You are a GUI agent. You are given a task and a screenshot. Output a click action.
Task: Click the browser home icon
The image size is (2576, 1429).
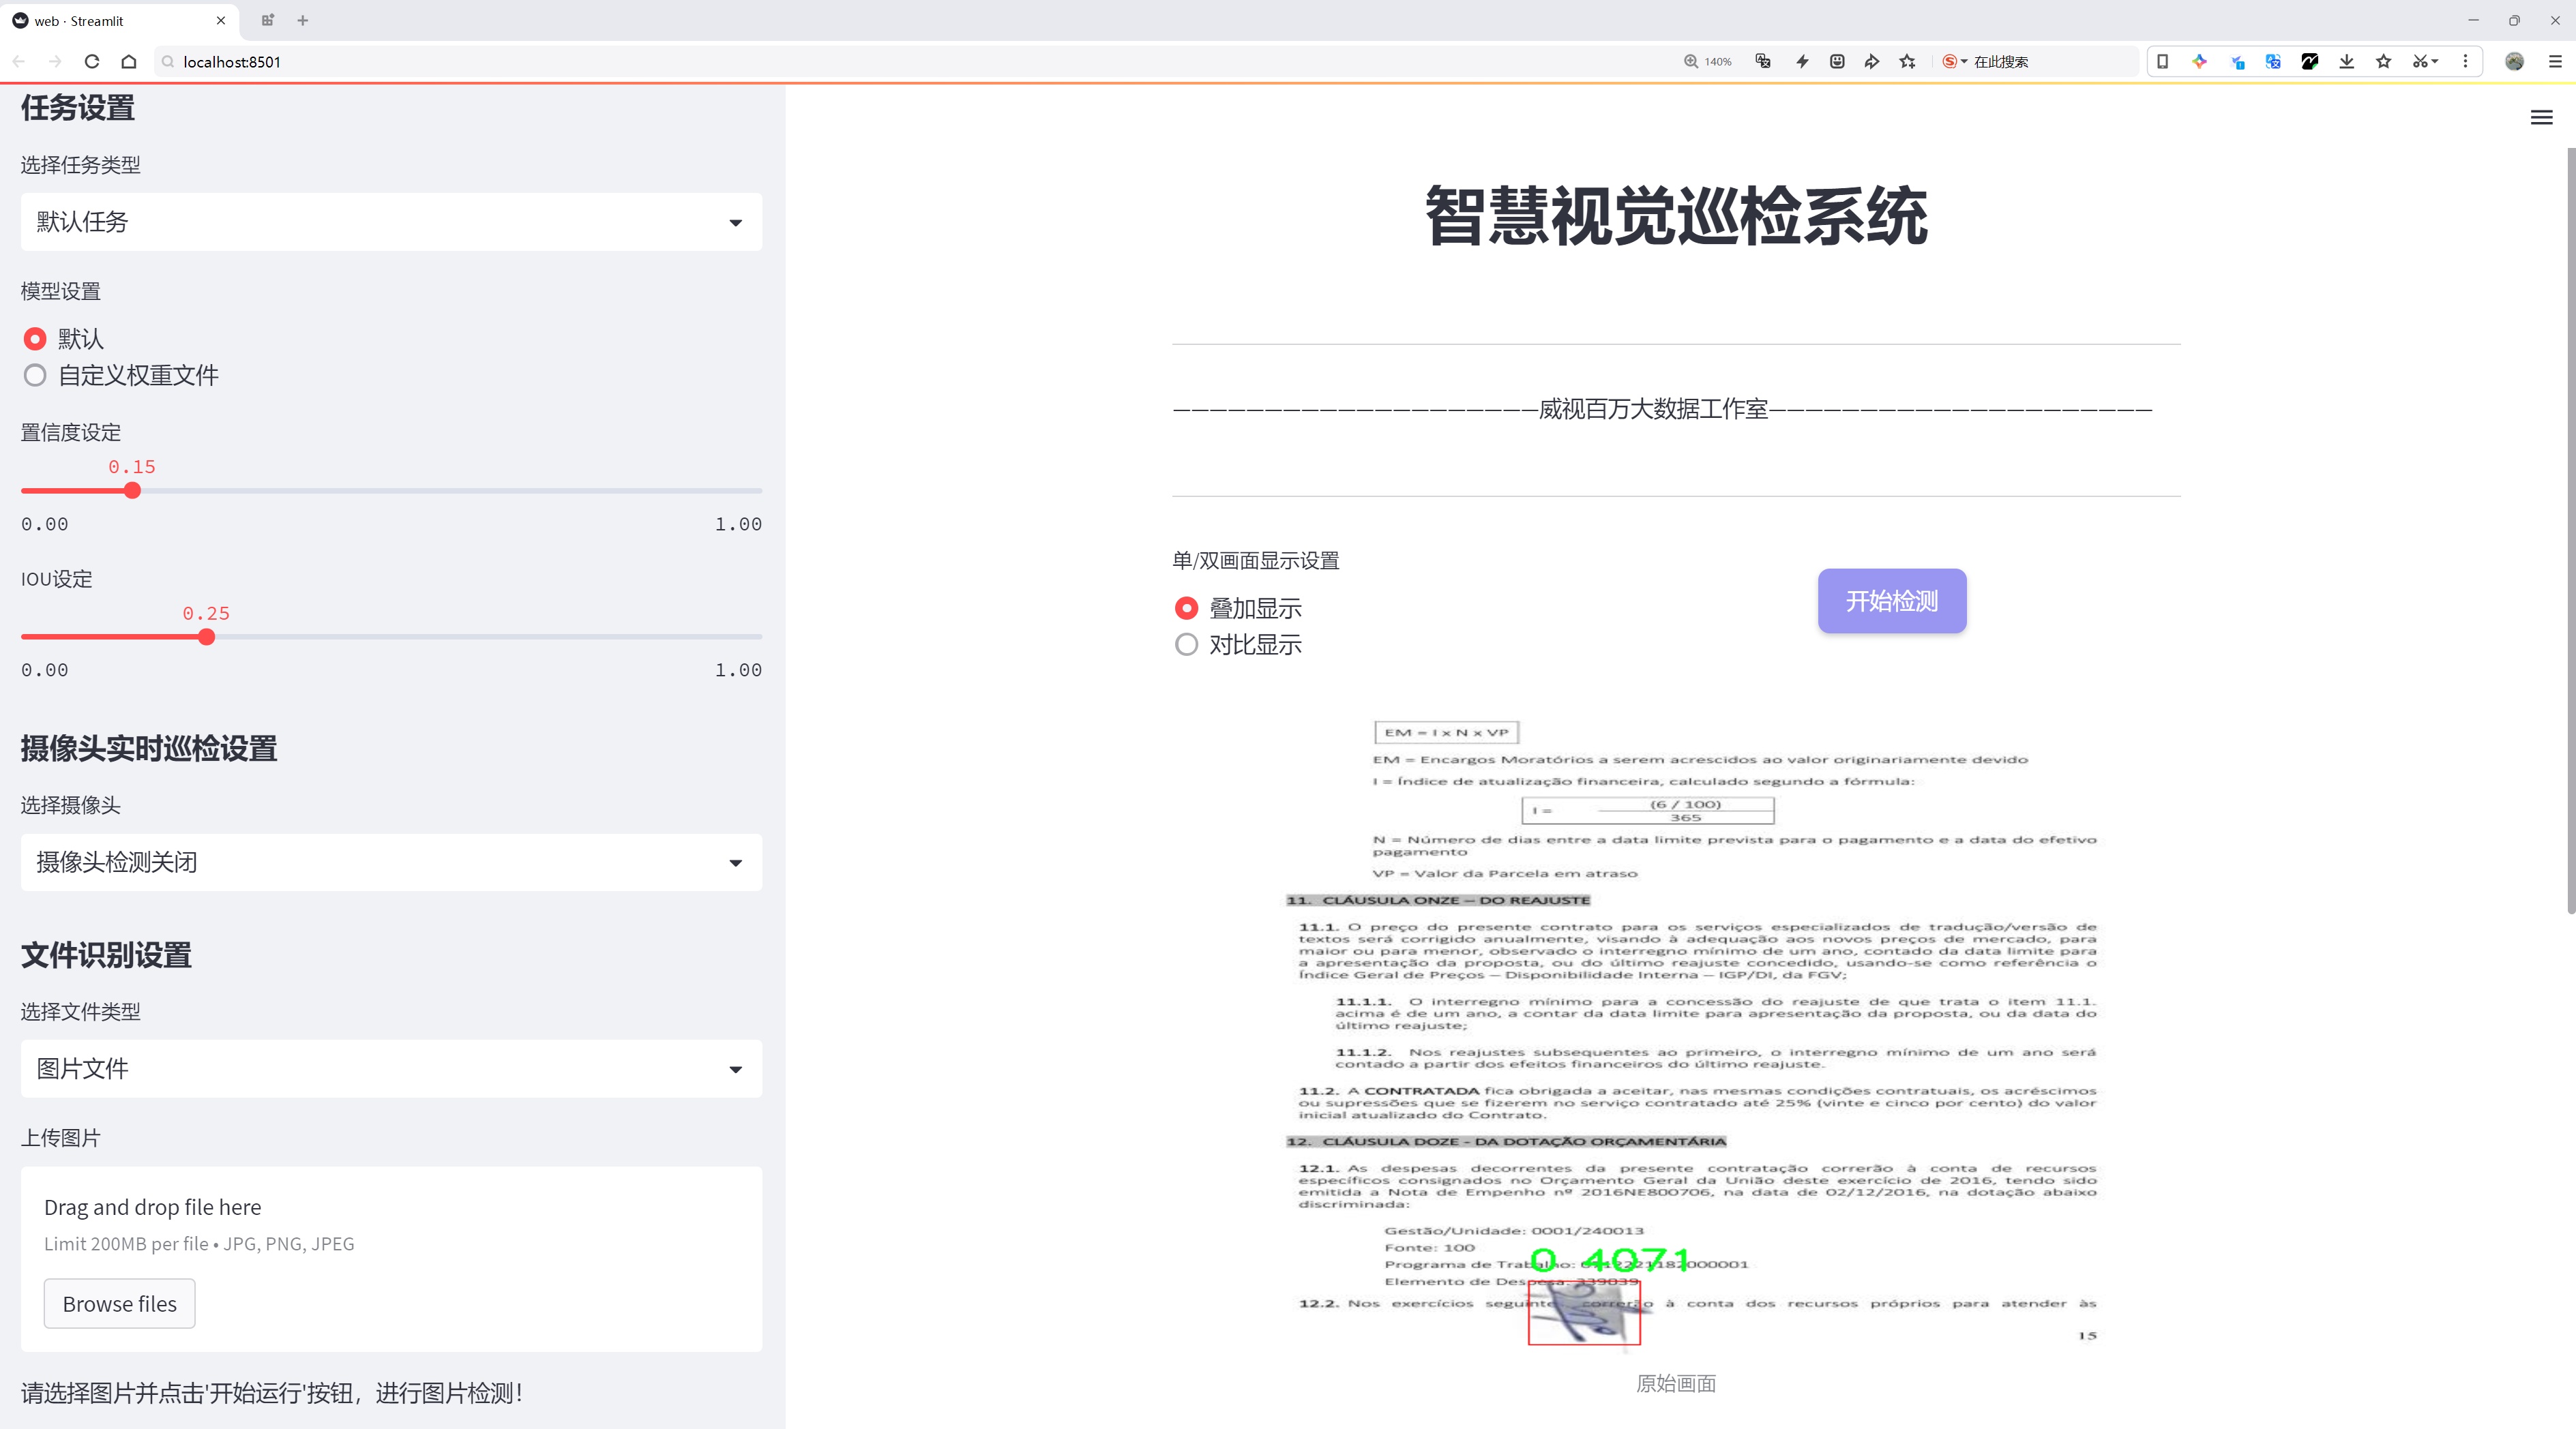coord(129,62)
